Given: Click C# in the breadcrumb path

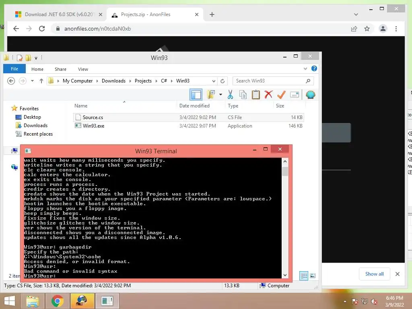Looking at the screenshot, I should point(164,81).
